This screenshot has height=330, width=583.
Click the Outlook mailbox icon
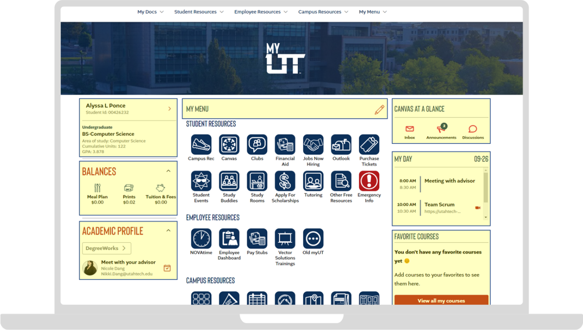click(x=341, y=145)
